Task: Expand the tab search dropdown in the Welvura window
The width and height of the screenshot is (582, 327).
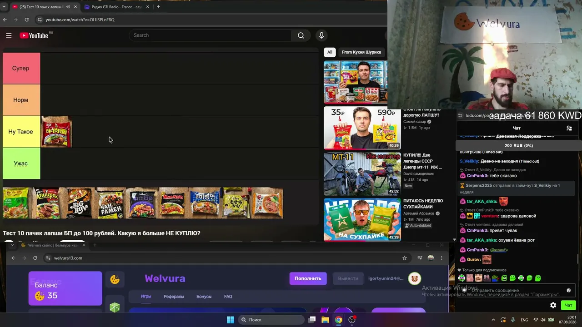Action: pos(12,245)
